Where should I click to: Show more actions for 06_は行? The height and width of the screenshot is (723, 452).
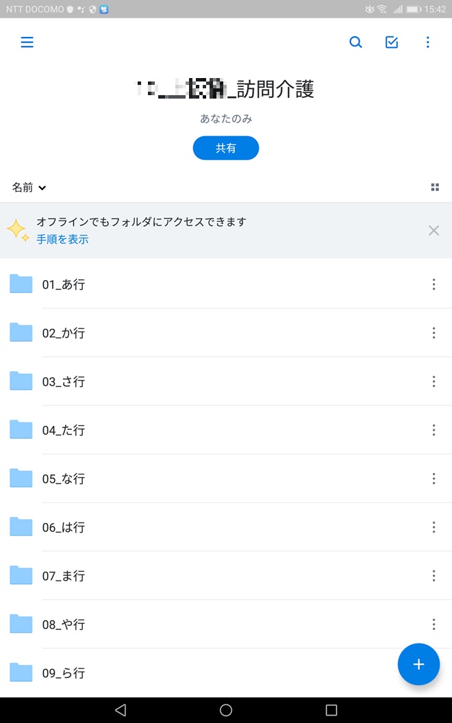pos(434,527)
